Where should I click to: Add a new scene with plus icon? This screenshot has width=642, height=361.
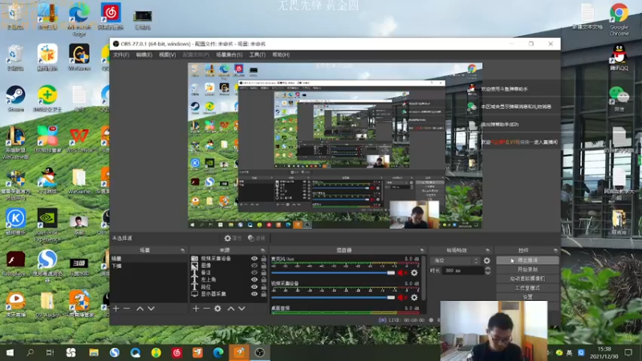(x=116, y=308)
